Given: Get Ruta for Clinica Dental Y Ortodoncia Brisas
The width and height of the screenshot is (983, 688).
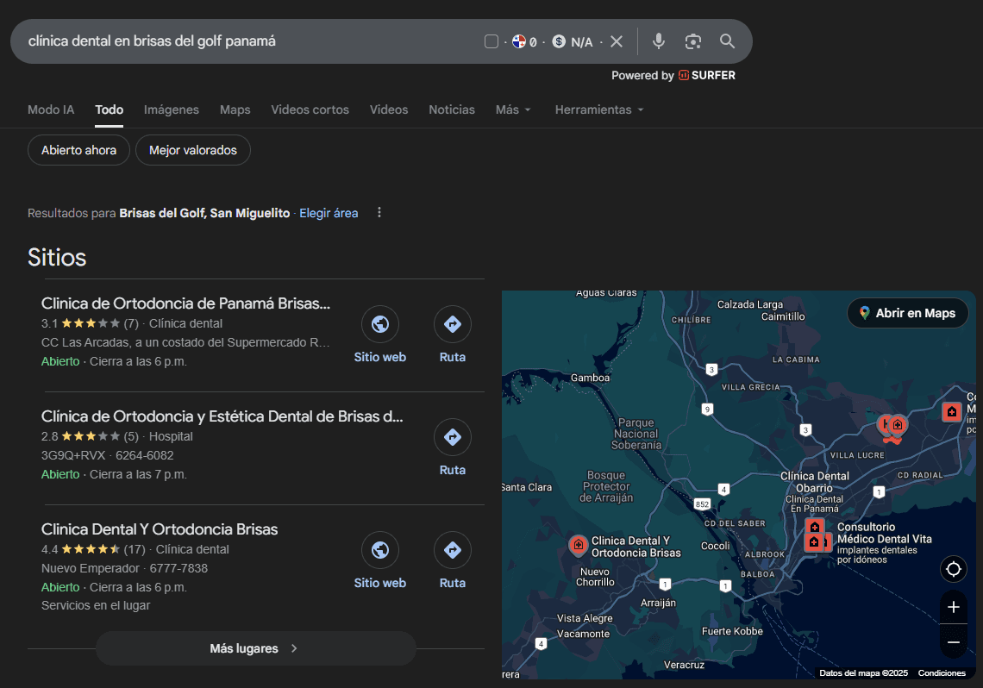Looking at the screenshot, I should [453, 560].
